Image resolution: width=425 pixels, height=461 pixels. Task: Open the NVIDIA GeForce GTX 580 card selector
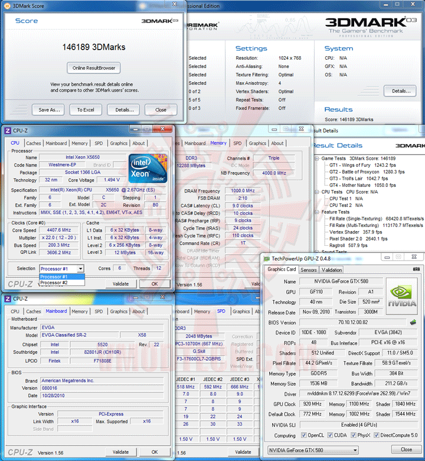pyautogui.click(x=313, y=450)
